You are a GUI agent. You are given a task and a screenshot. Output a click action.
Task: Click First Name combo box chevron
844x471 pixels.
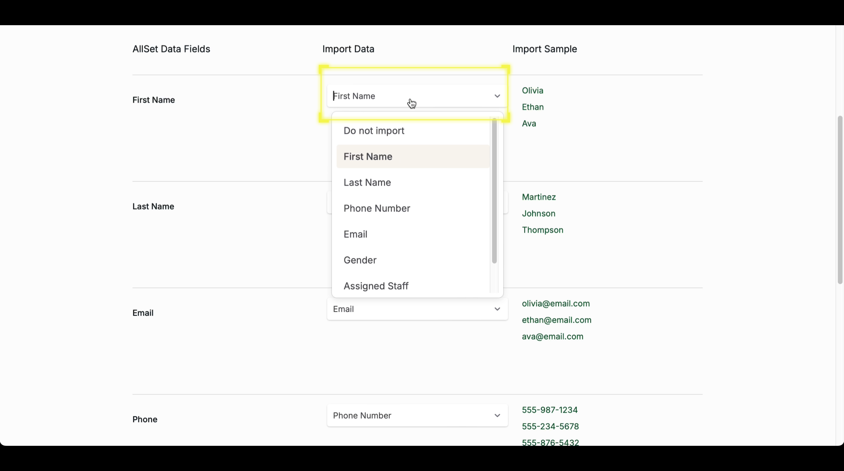pos(497,96)
